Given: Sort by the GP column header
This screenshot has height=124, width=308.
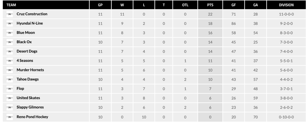Looking at the screenshot, I should pyautogui.click(x=100, y=5).
